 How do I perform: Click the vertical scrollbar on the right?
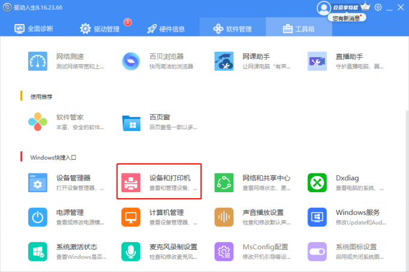(x=407, y=190)
